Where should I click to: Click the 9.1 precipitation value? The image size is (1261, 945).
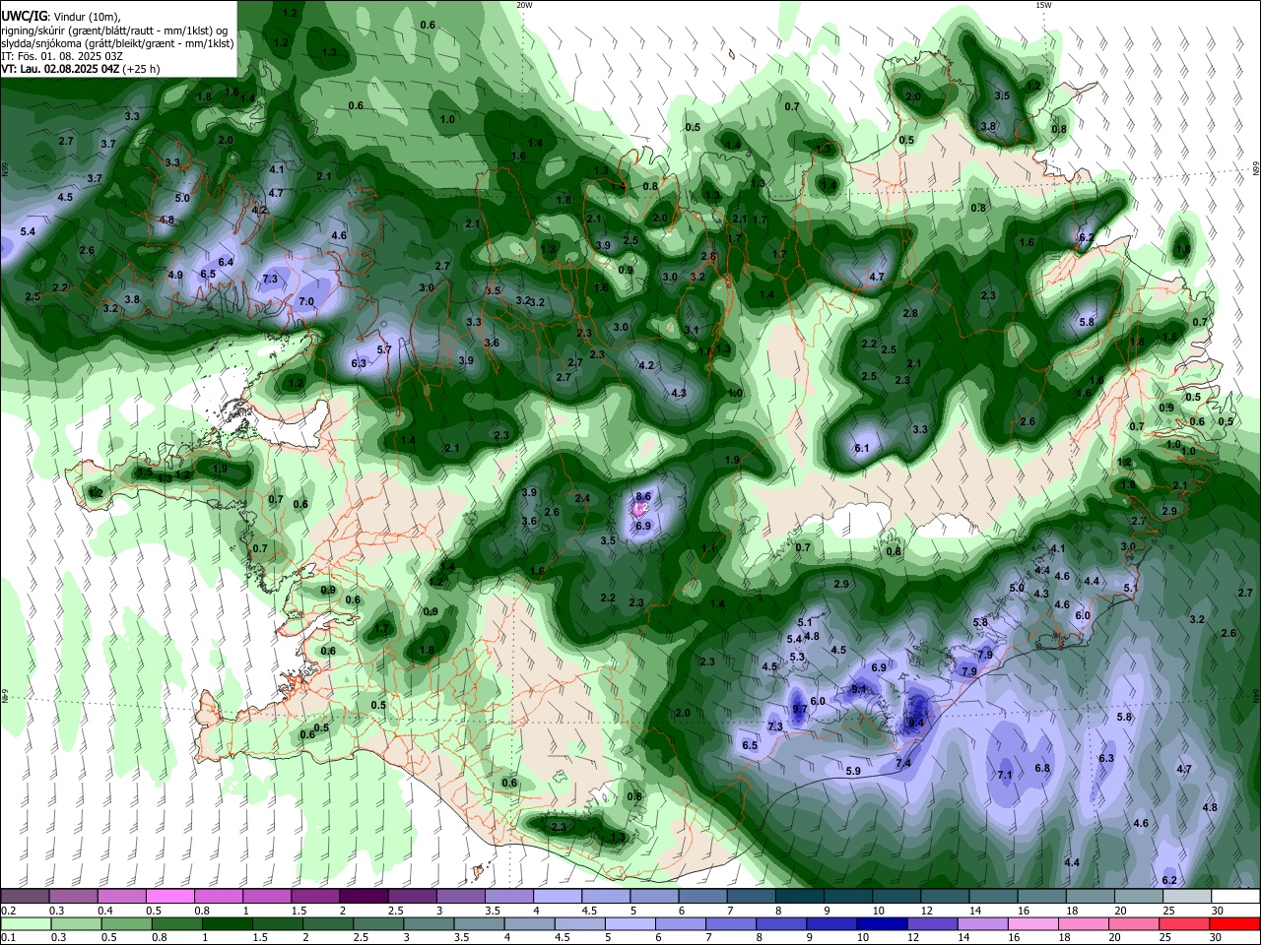coord(859,689)
